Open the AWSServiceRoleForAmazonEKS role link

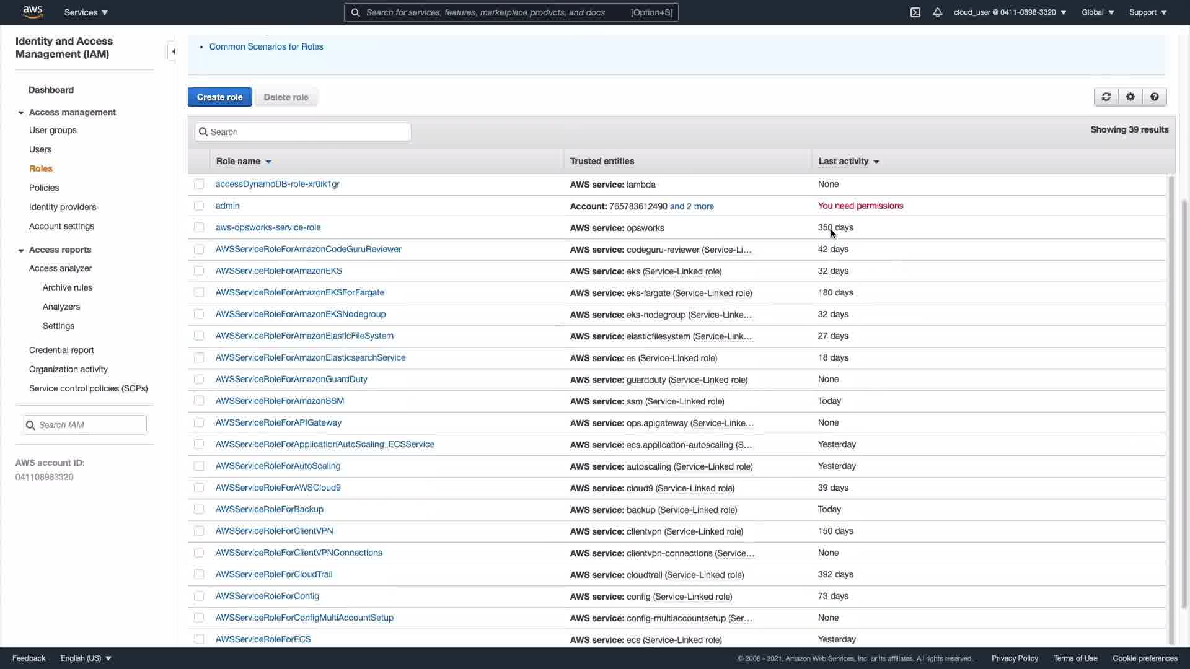click(278, 271)
